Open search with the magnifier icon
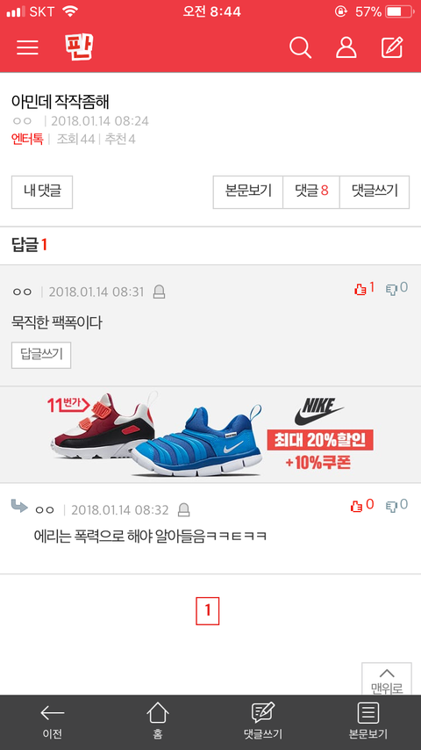421x750 pixels. [300, 47]
